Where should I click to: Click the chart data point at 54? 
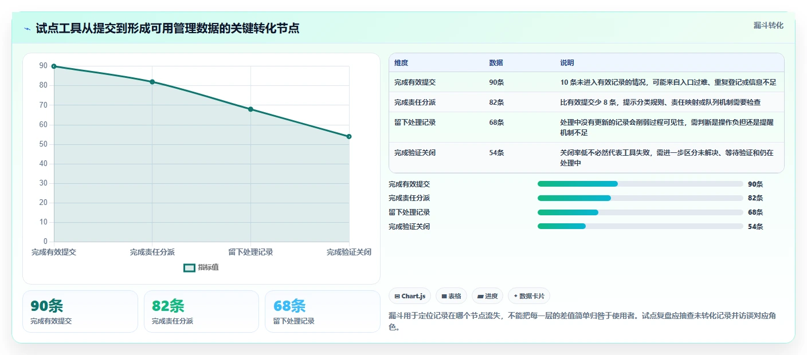(349, 136)
